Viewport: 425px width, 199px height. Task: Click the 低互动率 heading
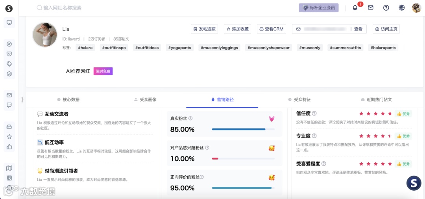click(x=54, y=143)
